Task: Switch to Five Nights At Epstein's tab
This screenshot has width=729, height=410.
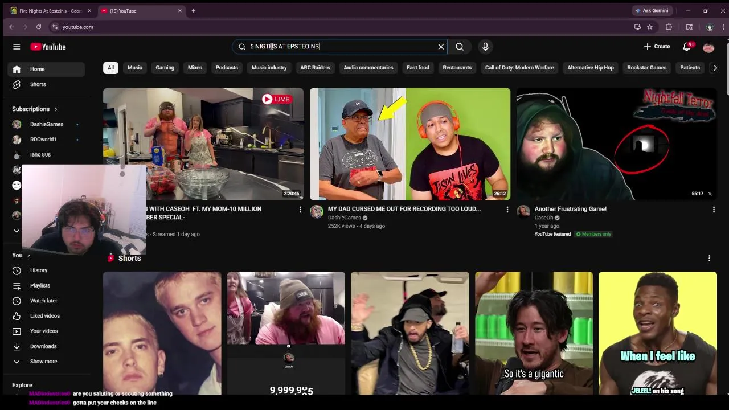Action: point(50,11)
